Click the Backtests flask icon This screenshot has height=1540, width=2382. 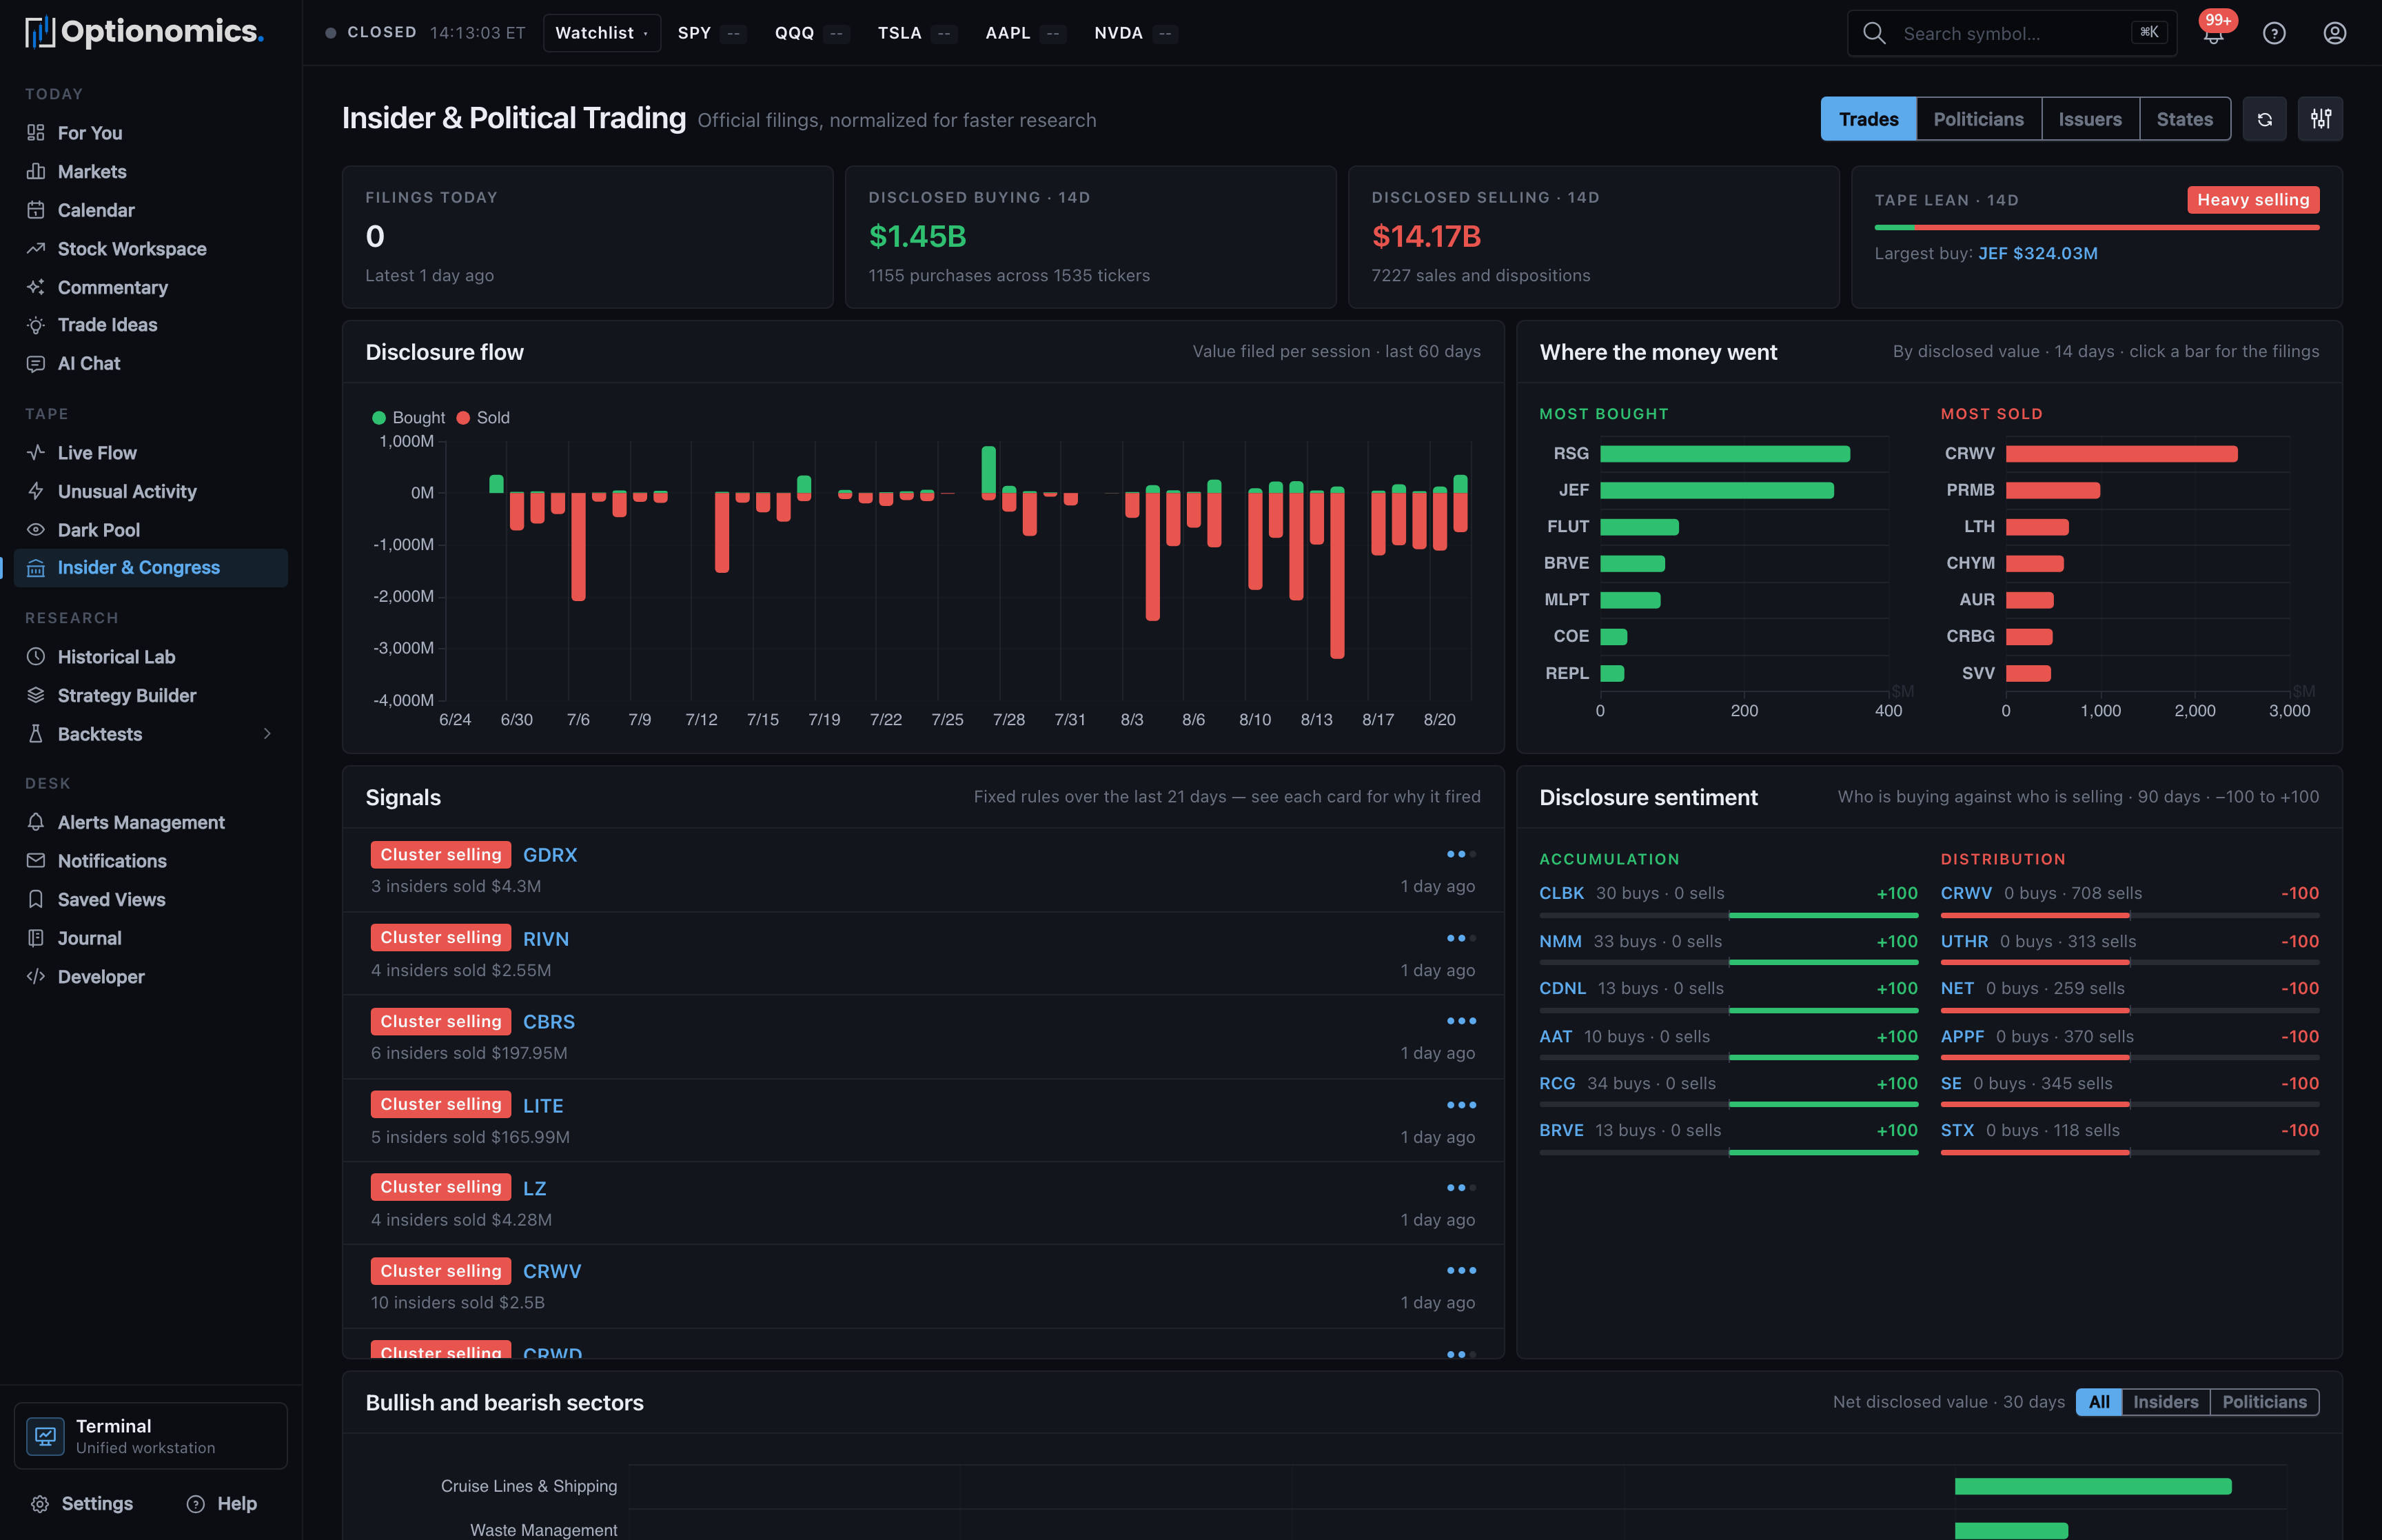coord(36,734)
